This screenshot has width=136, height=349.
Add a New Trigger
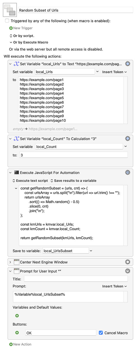coord(23,28)
